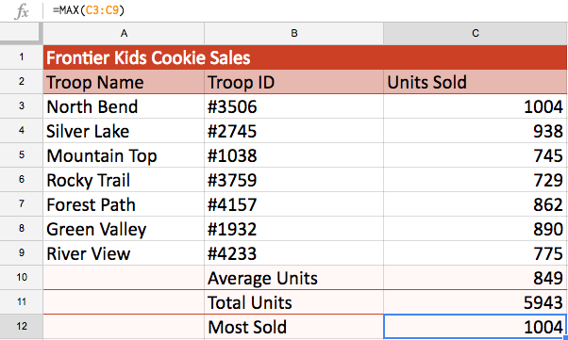Click the Most Sold label cell
The height and width of the screenshot is (340, 568).
coord(293,327)
